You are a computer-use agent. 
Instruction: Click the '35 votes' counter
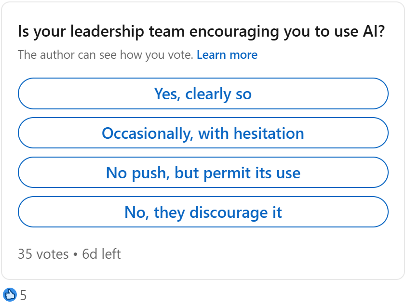[x=42, y=254]
